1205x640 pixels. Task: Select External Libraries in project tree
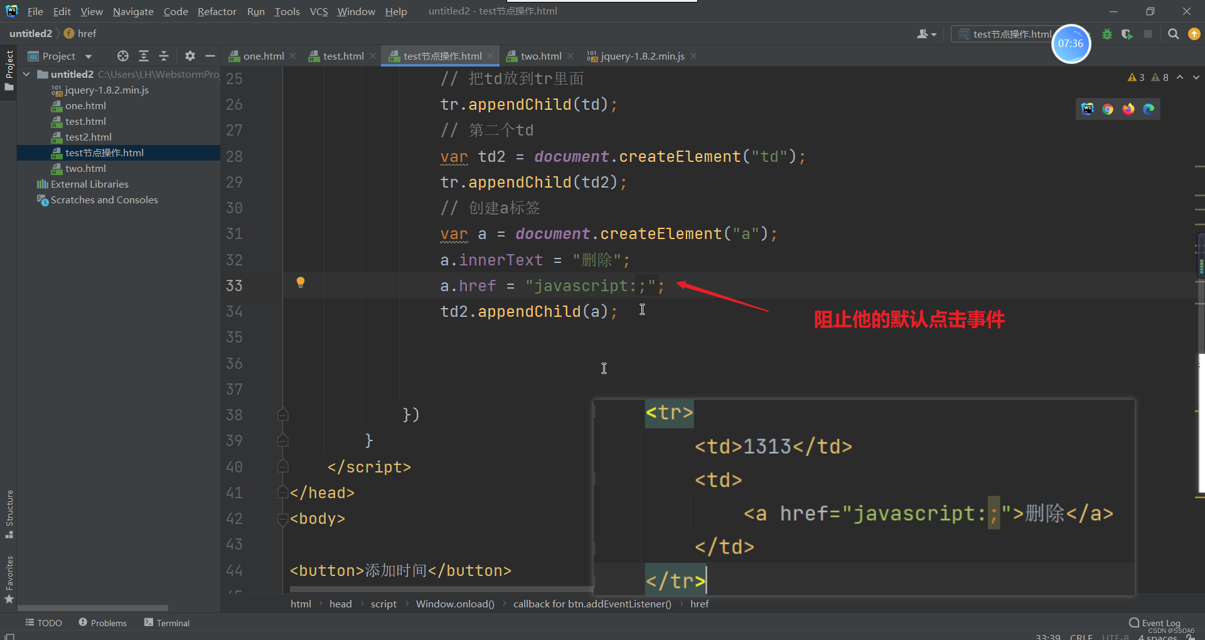pos(89,184)
